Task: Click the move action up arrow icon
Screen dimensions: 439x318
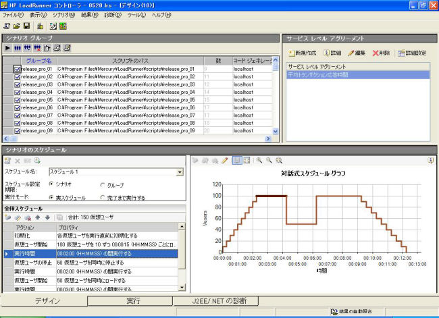Action: 38,217
